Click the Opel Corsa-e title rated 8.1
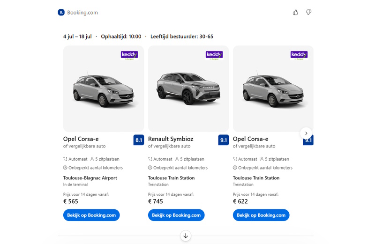Viewport: 375px width, 244px height. pos(81,139)
